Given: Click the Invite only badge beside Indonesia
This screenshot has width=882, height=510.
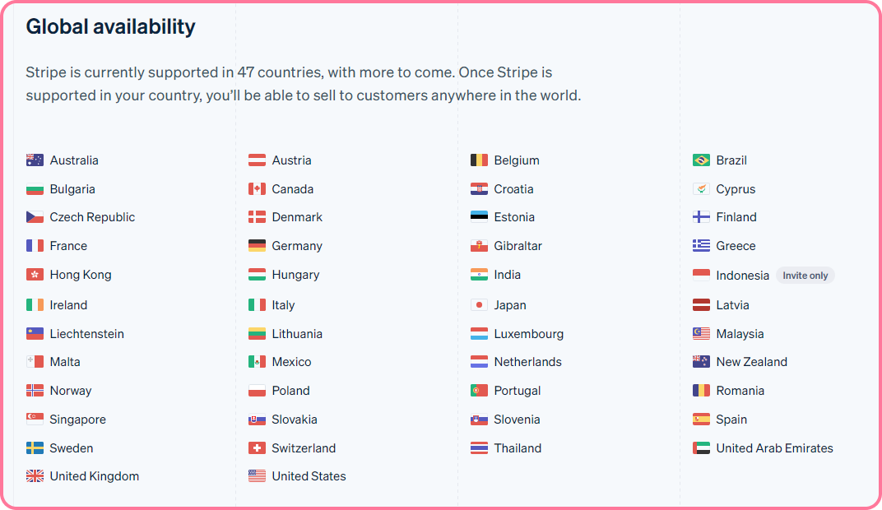Looking at the screenshot, I should [805, 276].
